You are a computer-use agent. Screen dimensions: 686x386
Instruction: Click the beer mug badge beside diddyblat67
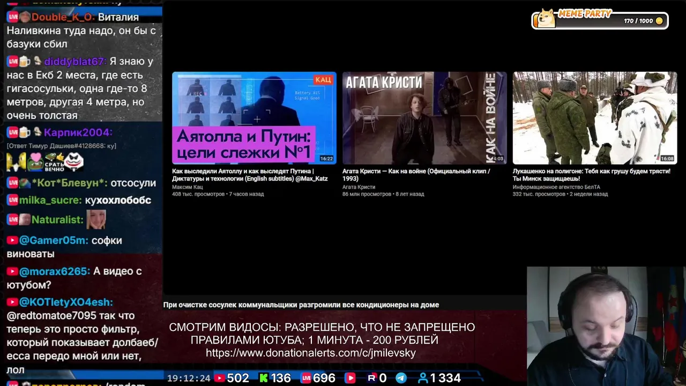25,62
